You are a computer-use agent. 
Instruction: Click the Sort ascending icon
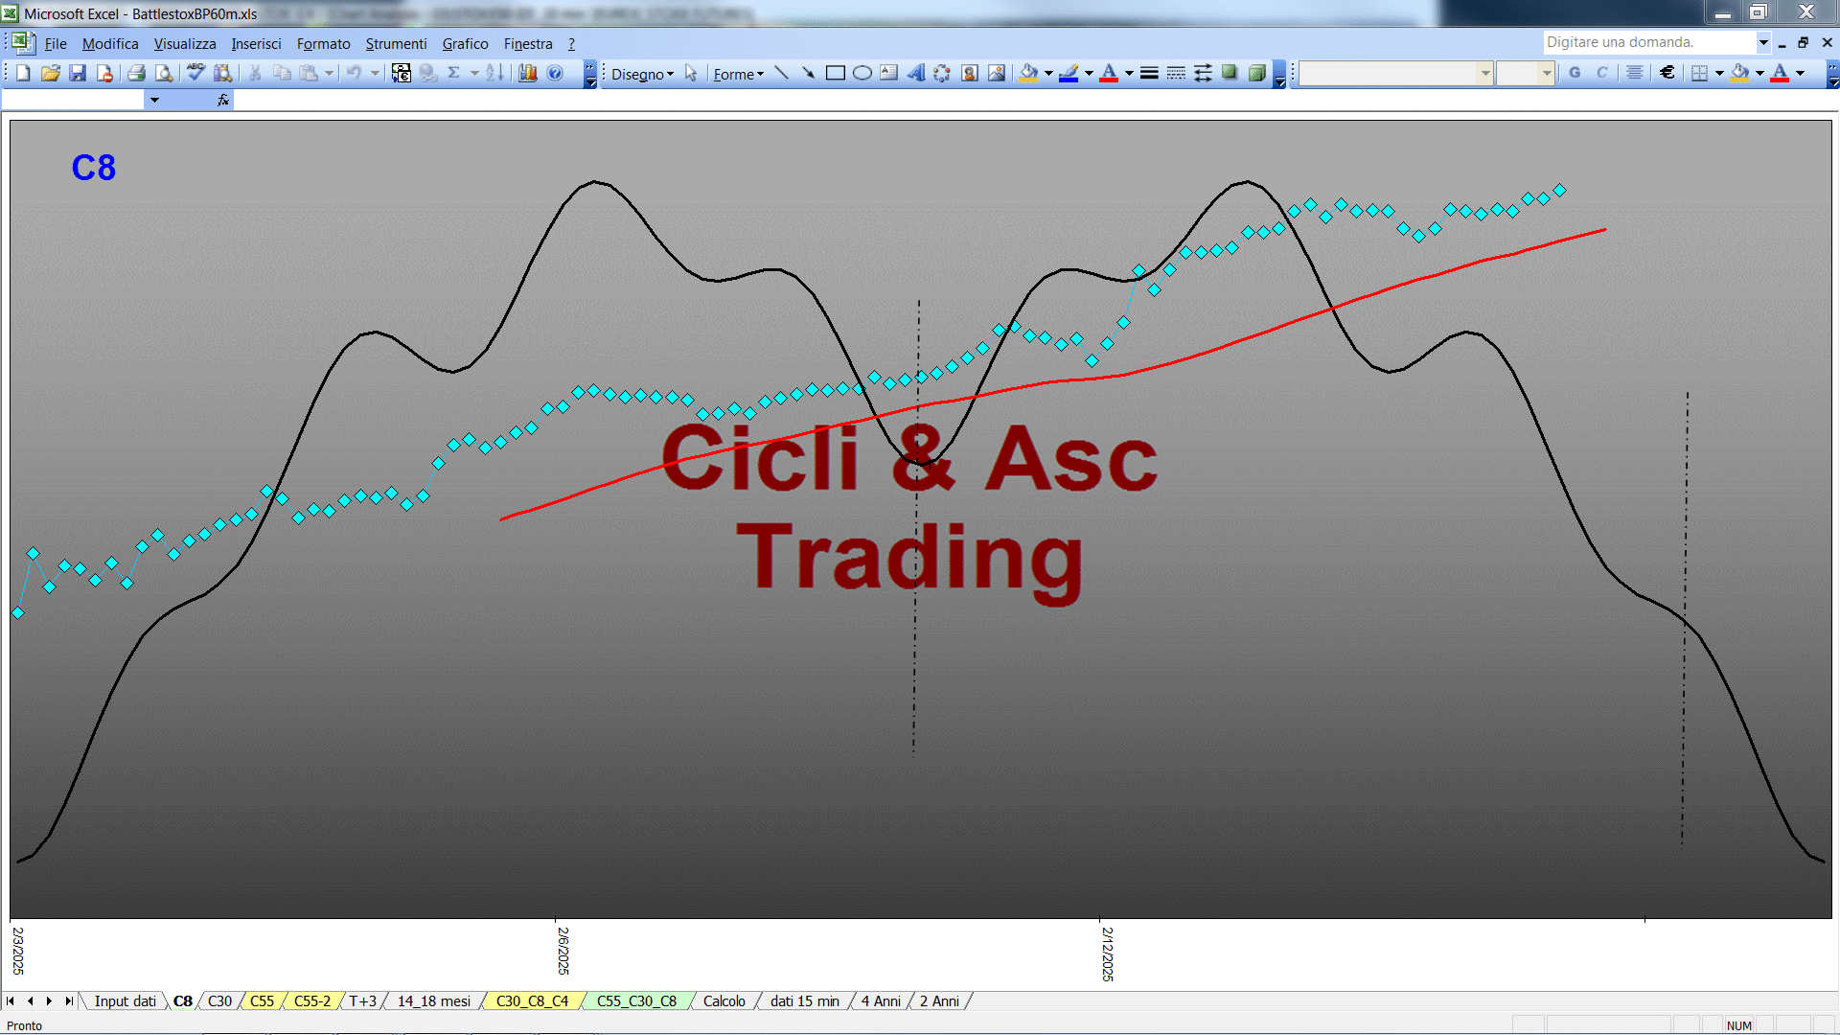pyautogui.click(x=494, y=73)
